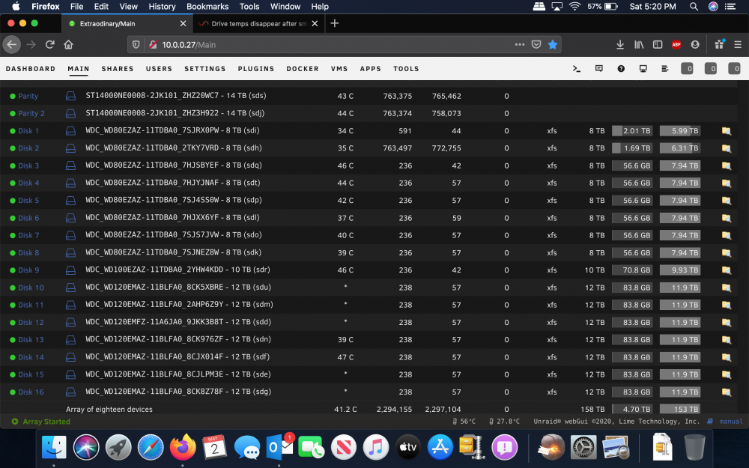Browse Disk 13 folder icon
The width and height of the screenshot is (749, 468).
pos(726,340)
